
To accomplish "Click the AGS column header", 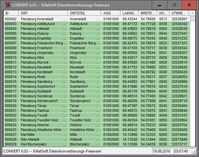I will pos(111,13).
